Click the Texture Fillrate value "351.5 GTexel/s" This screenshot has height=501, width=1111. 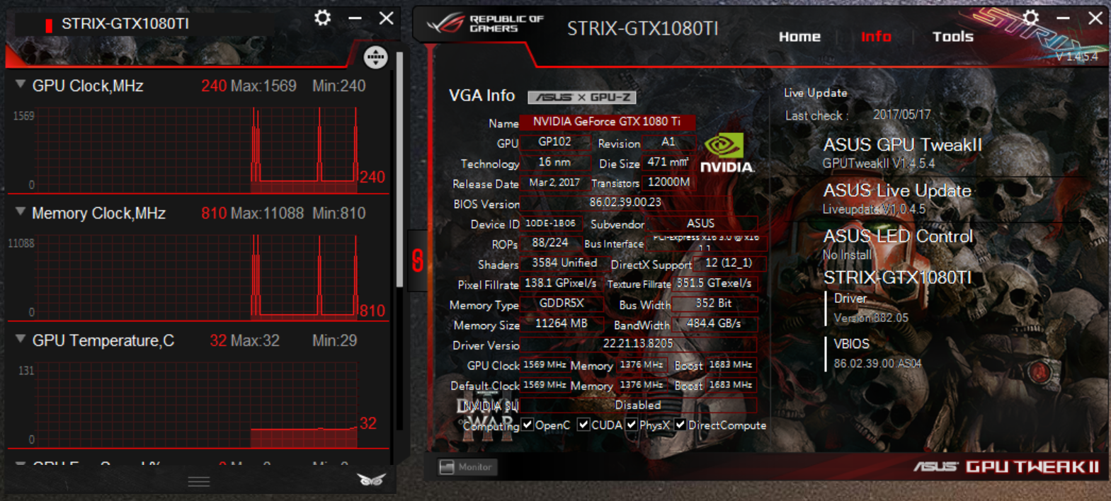714,283
